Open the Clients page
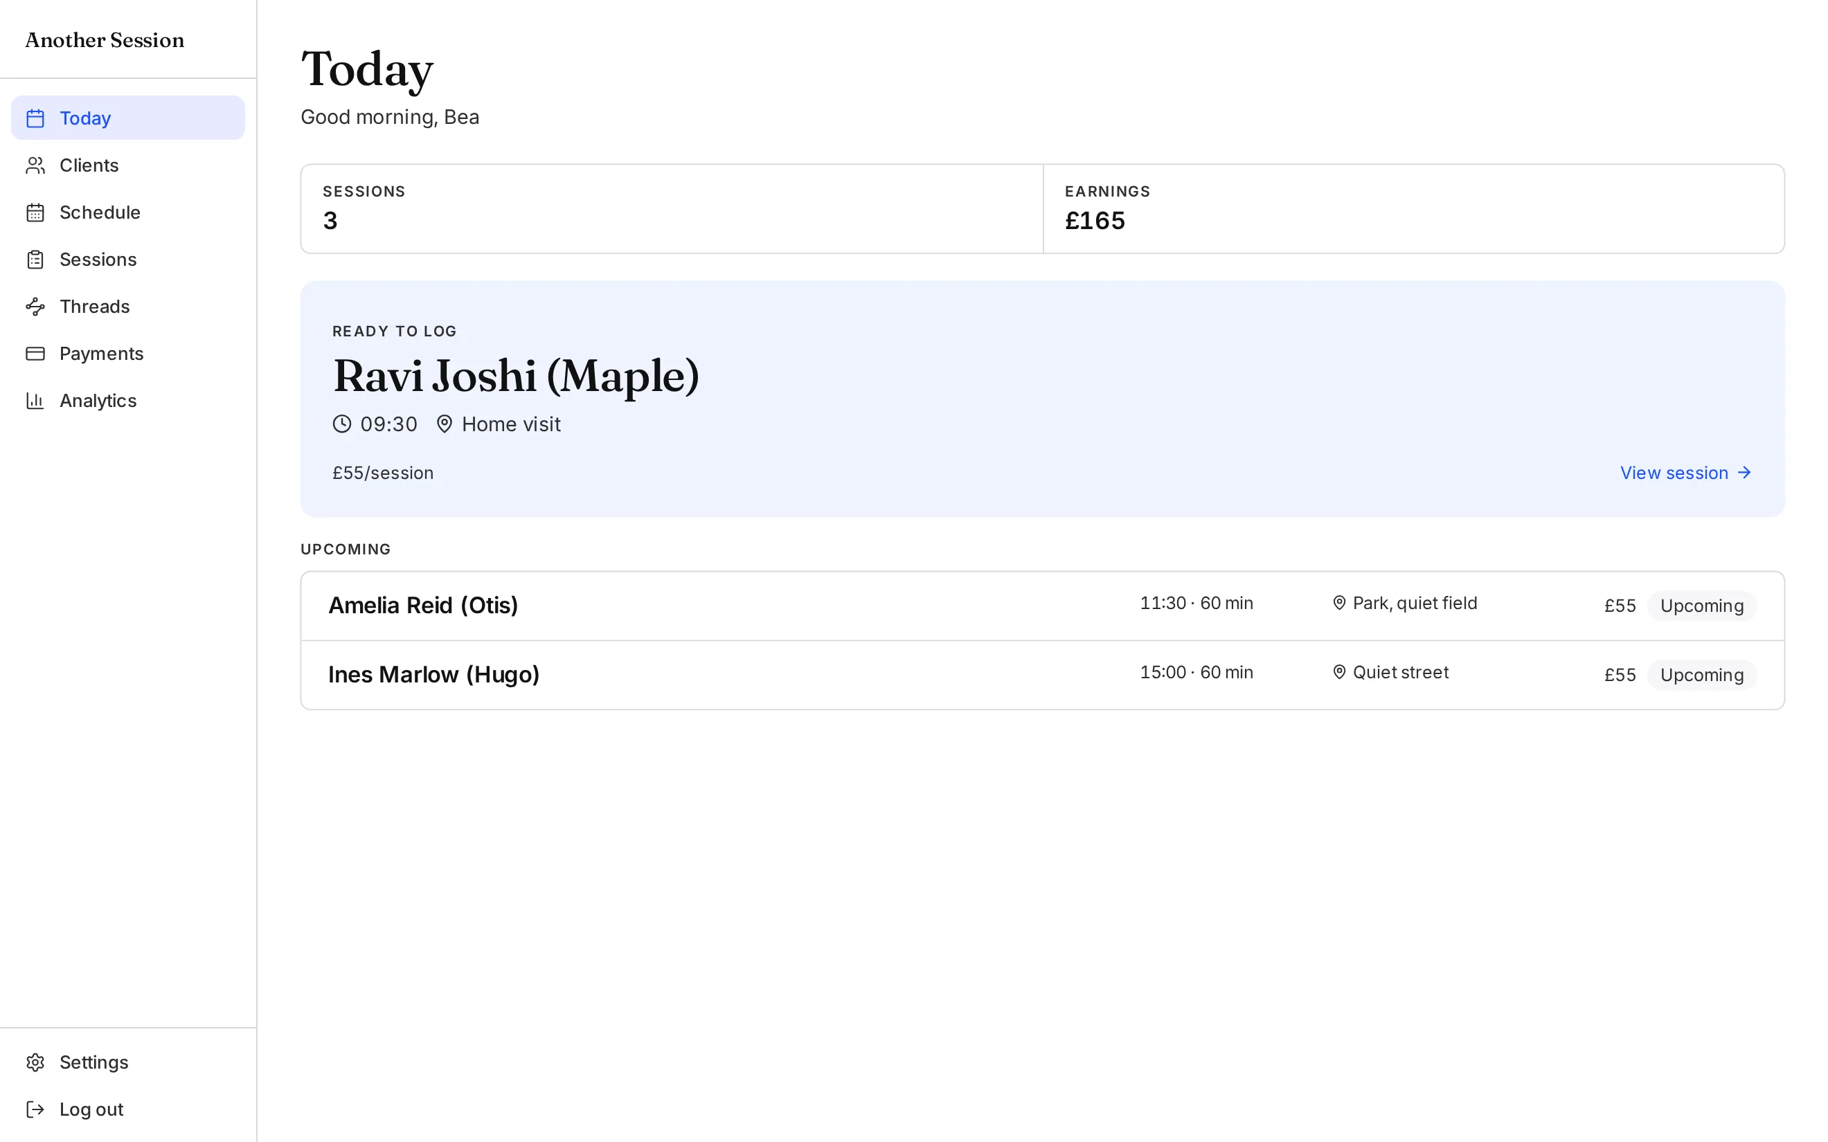 coord(127,165)
